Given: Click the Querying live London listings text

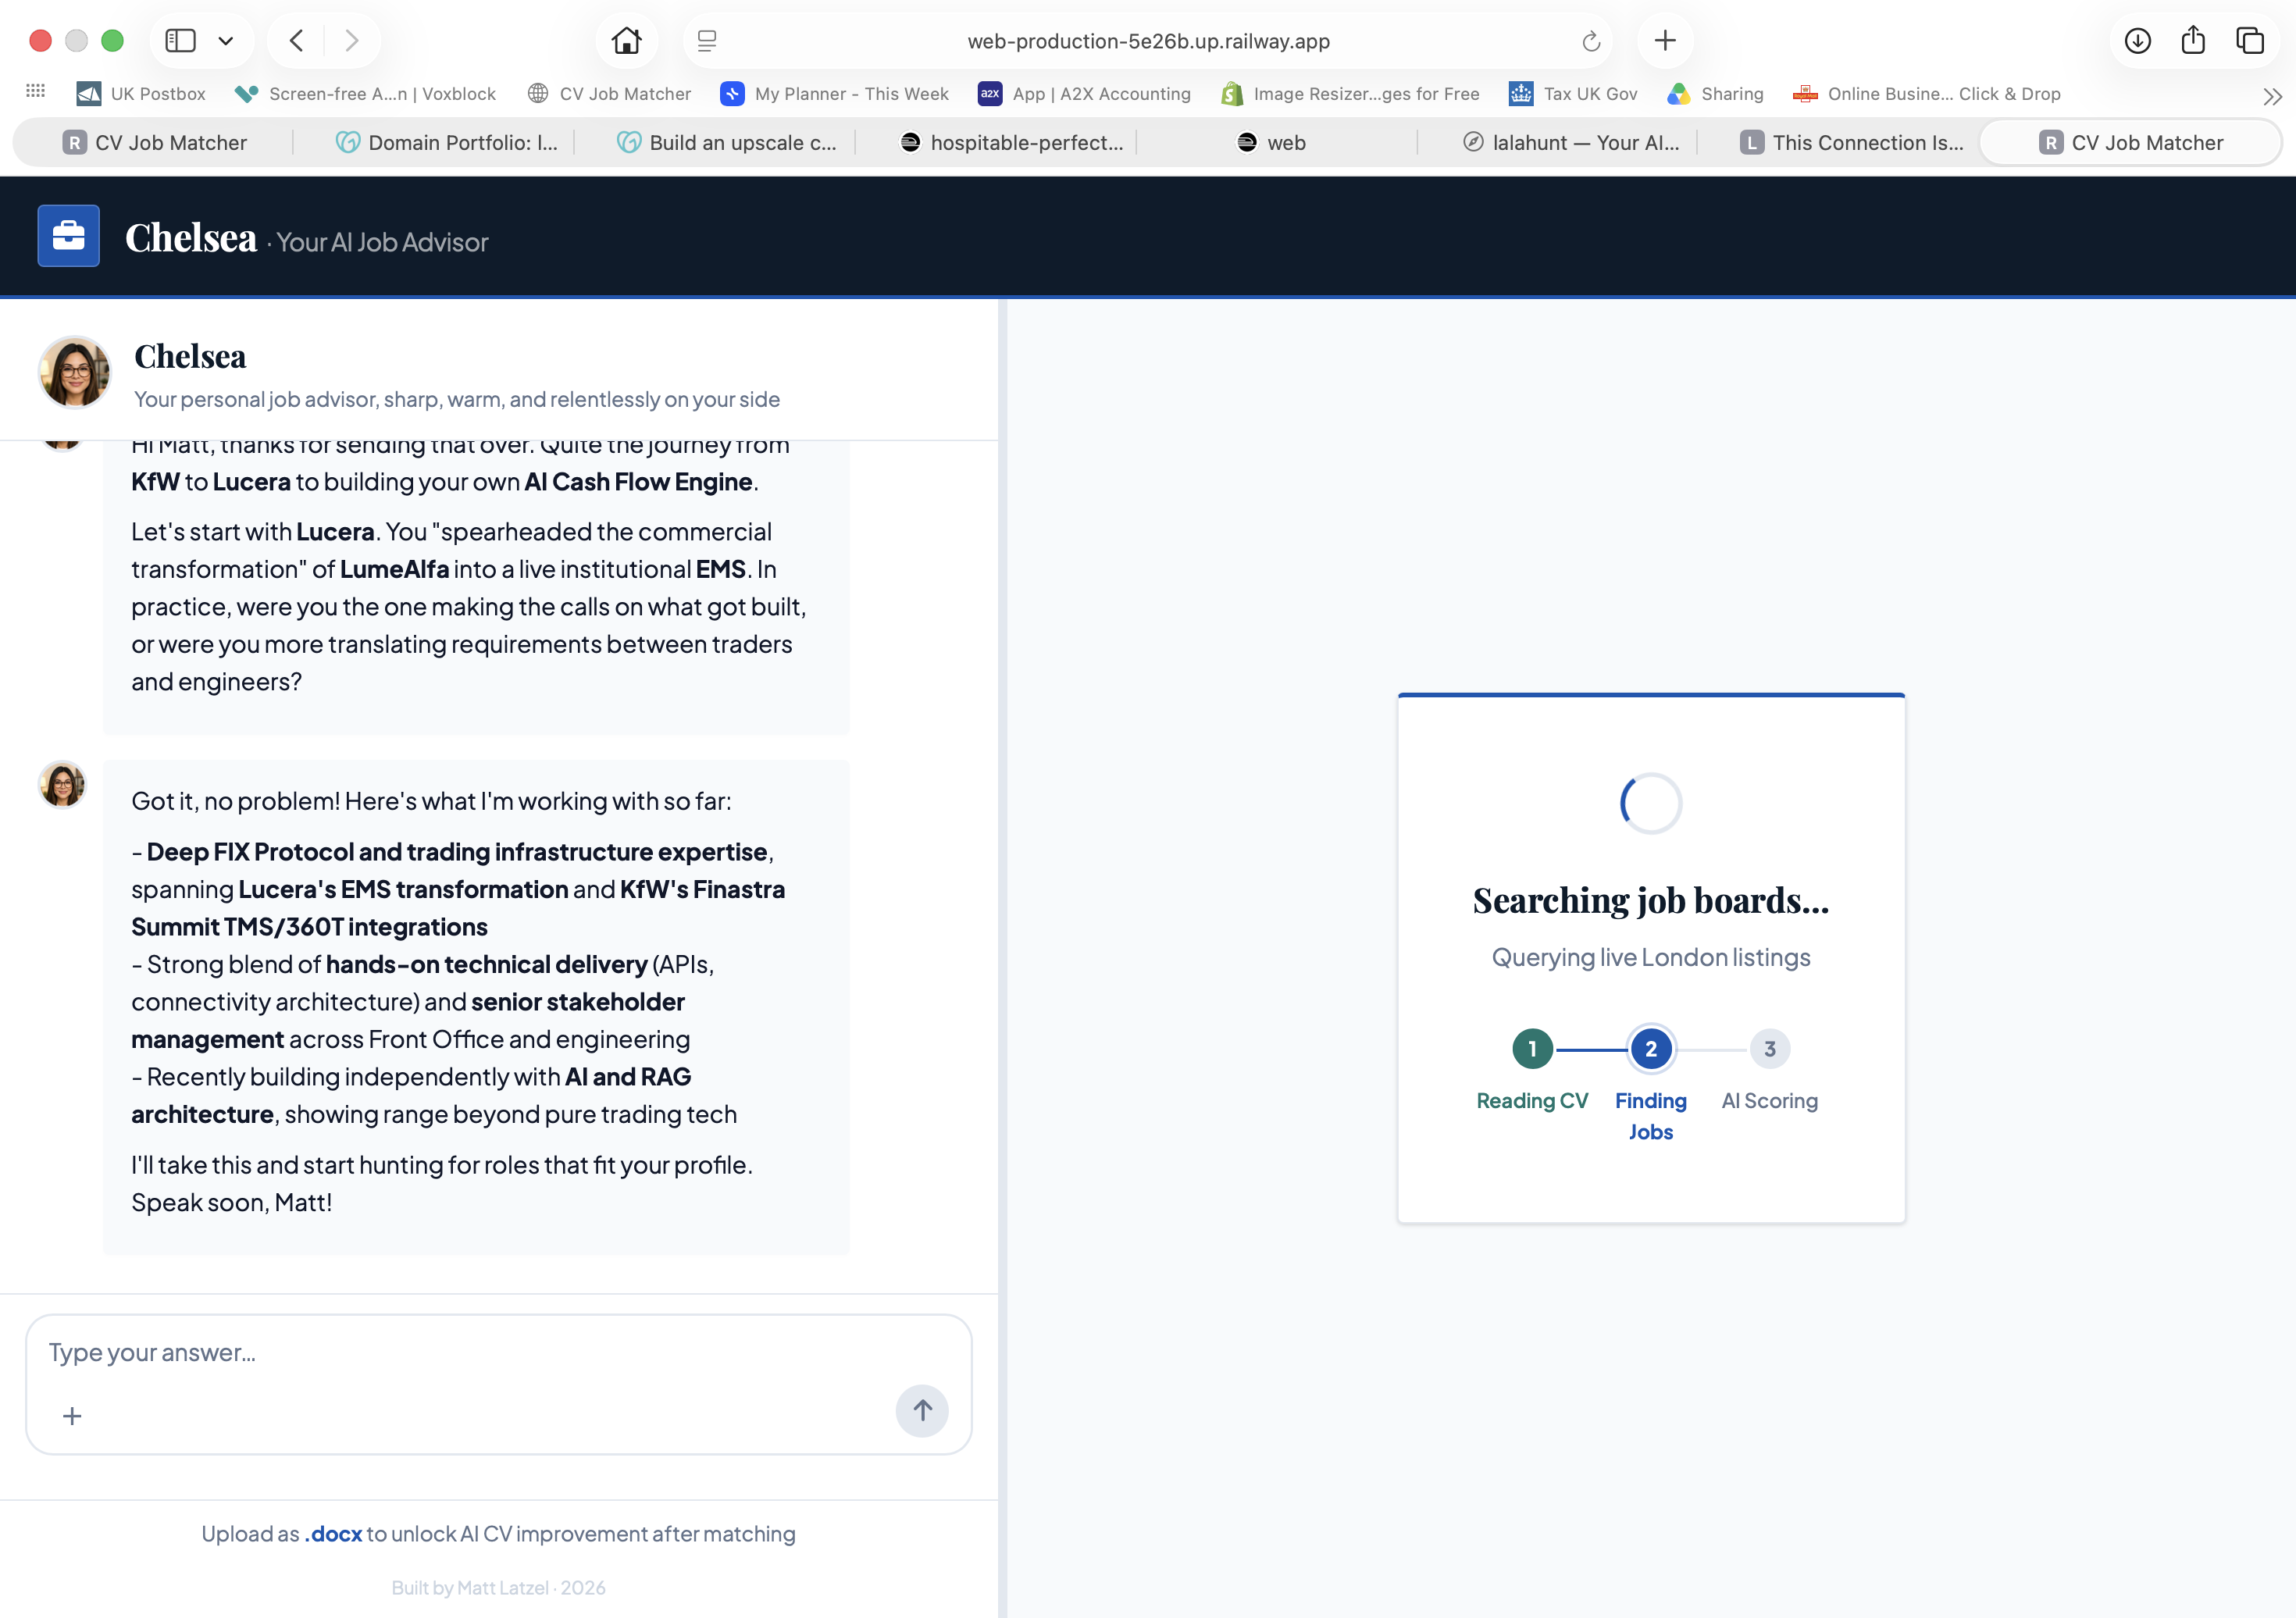Looking at the screenshot, I should coord(1651,958).
